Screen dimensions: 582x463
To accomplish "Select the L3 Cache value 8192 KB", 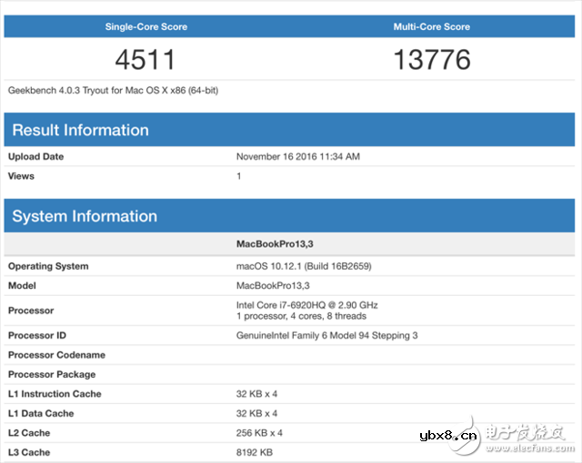I will pos(255,453).
